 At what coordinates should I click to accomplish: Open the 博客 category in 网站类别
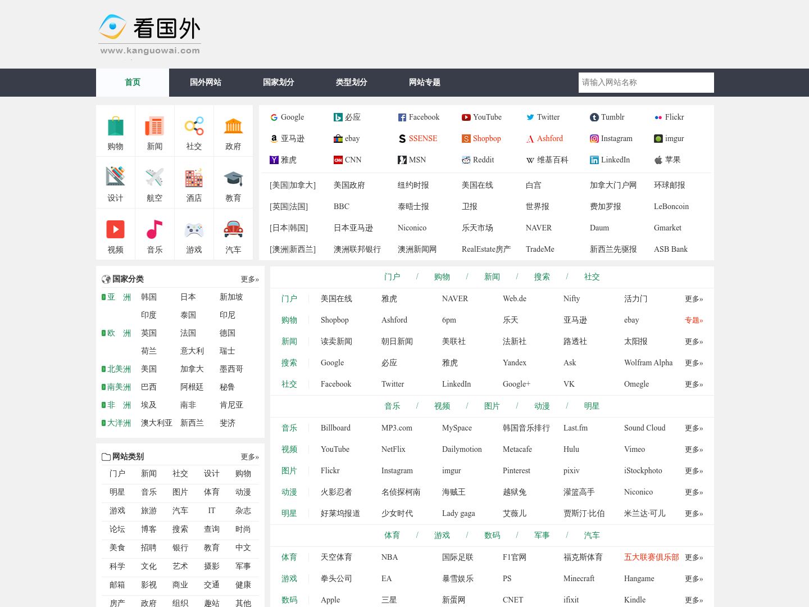(149, 529)
